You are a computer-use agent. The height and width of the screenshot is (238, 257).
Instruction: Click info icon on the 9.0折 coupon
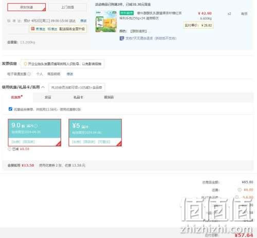(x=35, y=126)
